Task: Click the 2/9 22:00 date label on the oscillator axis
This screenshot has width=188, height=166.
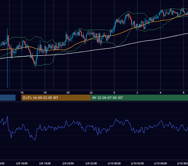Action: coord(91,163)
